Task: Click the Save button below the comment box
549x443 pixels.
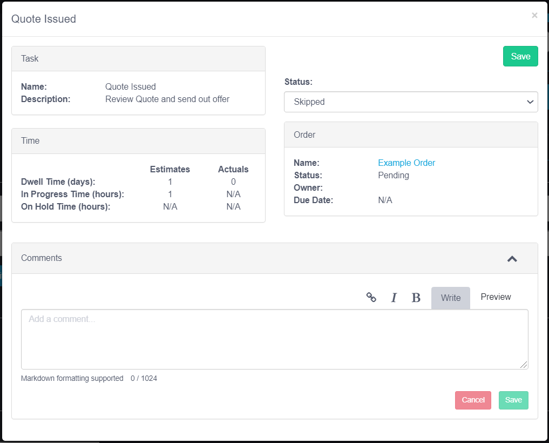Action: pos(513,400)
